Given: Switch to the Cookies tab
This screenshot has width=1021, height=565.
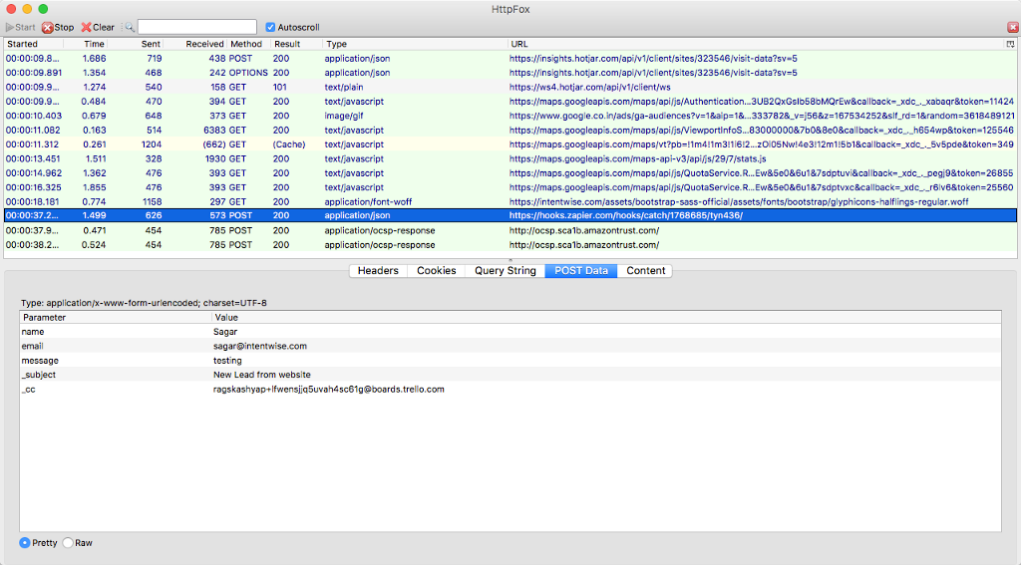Looking at the screenshot, I should pos(437,271).
